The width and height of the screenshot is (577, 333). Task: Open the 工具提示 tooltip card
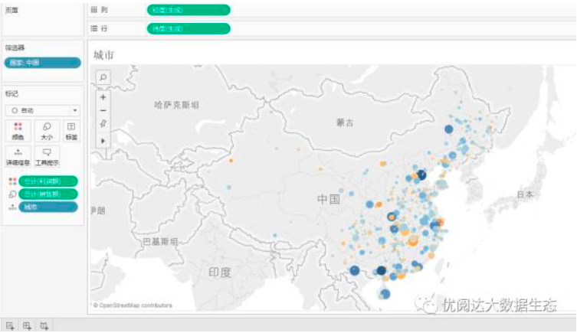47,157
